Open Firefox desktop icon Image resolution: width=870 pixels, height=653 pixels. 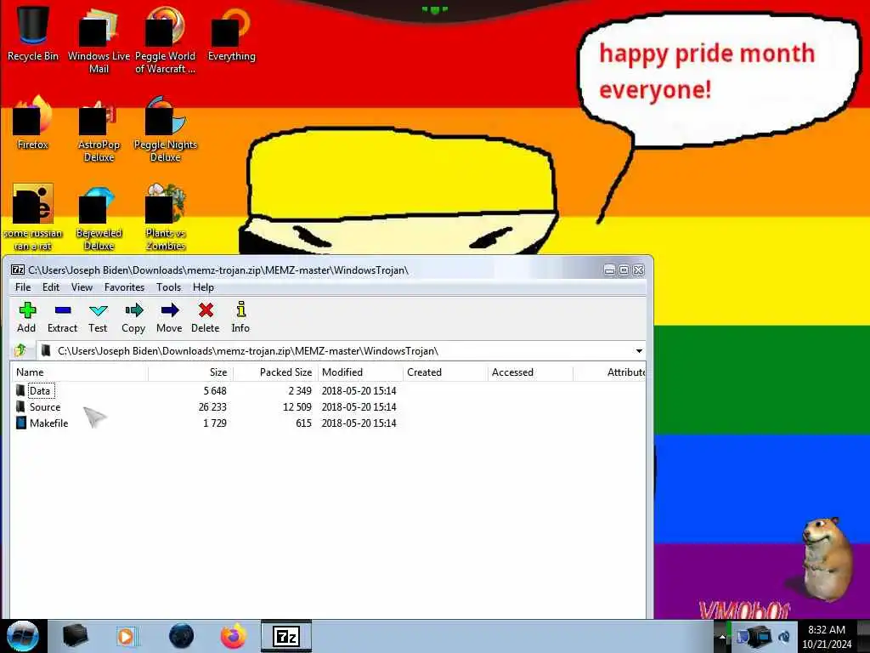33,122
